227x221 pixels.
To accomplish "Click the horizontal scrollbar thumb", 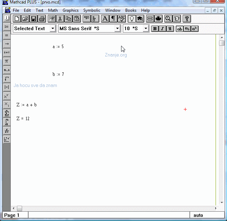I will click(19, 208).
